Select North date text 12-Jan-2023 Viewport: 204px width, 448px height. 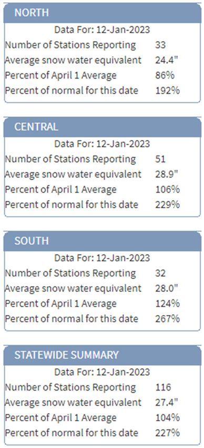coord(123,30)
